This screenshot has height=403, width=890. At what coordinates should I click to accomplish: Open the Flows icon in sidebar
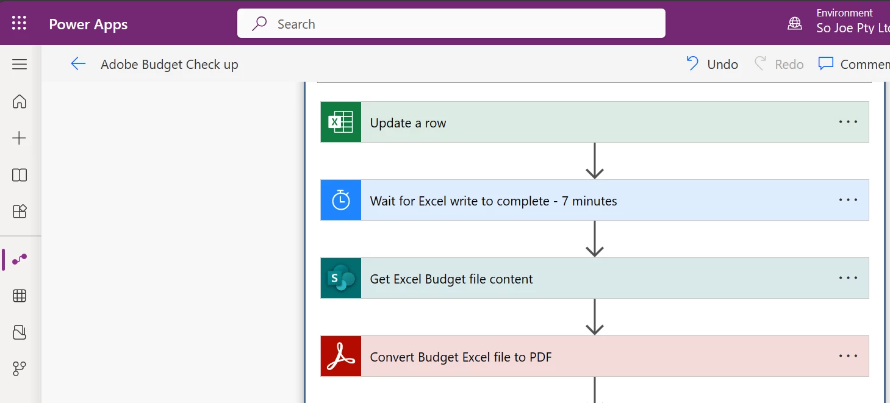[x=20, y=259]
